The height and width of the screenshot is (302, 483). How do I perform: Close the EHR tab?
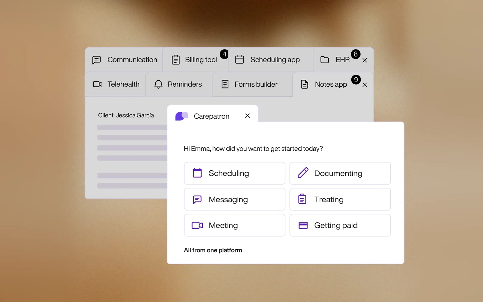(x=365, y=60)
